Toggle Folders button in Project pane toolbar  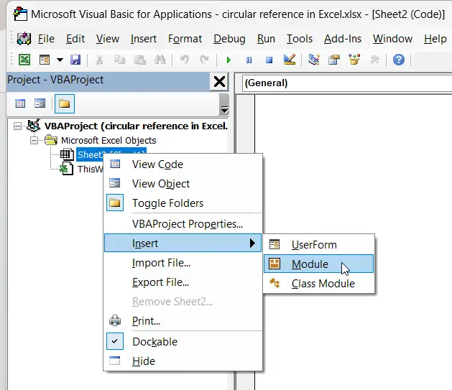pos(64,103)
